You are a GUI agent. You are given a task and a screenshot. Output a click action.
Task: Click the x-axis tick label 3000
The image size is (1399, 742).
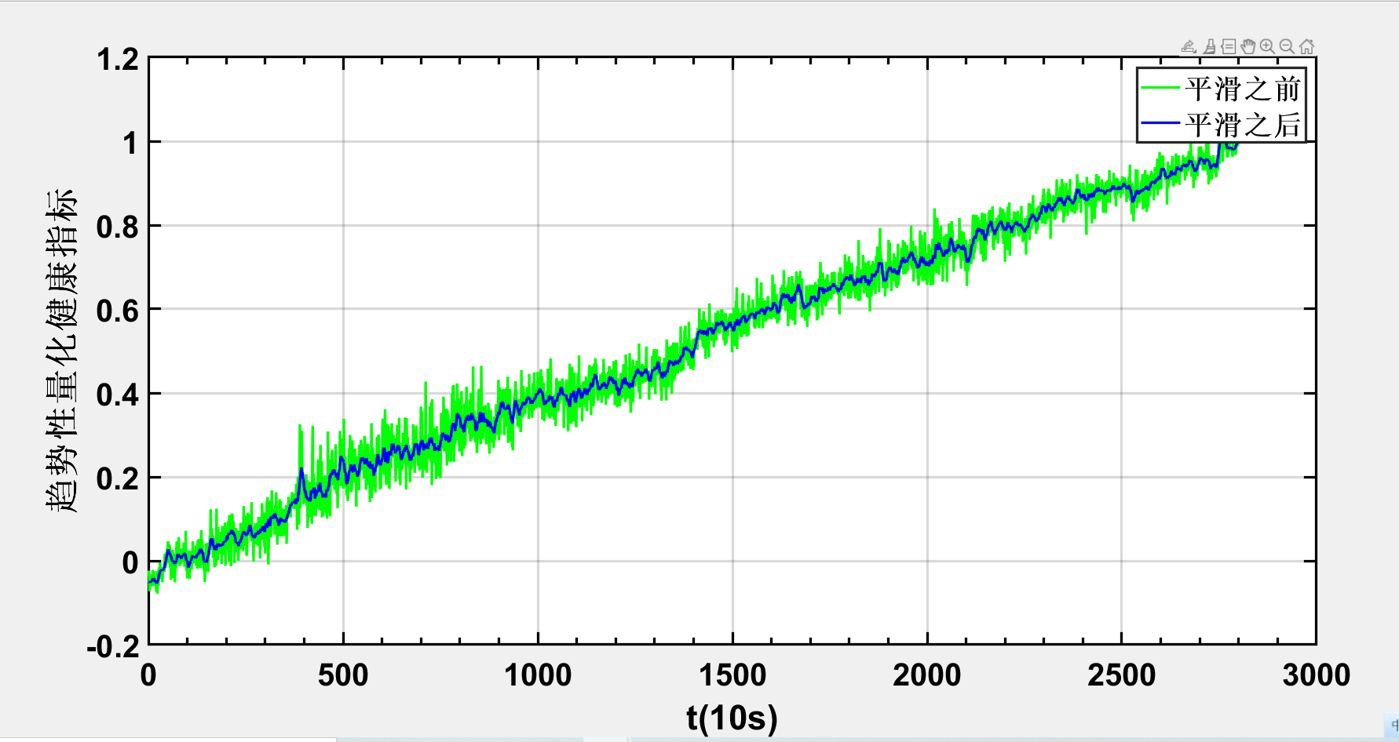pyautogui.click(x=1317, y=675)
